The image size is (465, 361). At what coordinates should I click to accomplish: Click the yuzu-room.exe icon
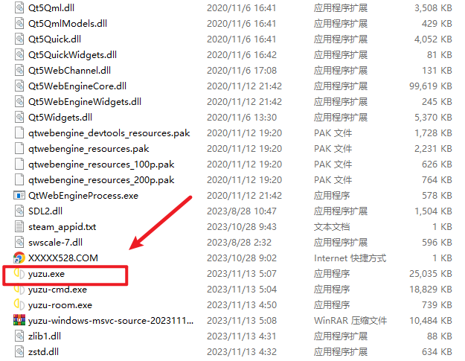pyautogui.click(x=19, y=304)
